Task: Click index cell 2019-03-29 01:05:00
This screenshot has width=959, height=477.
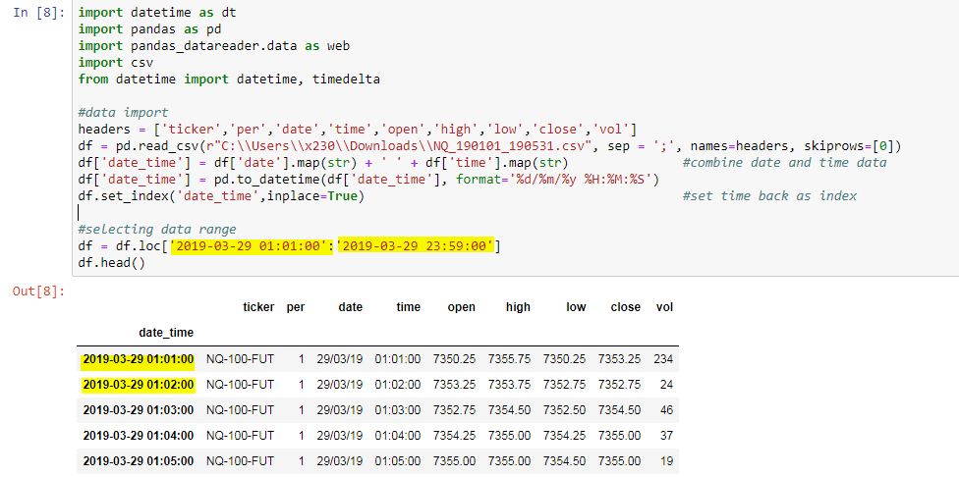Action: coord(139,461)
